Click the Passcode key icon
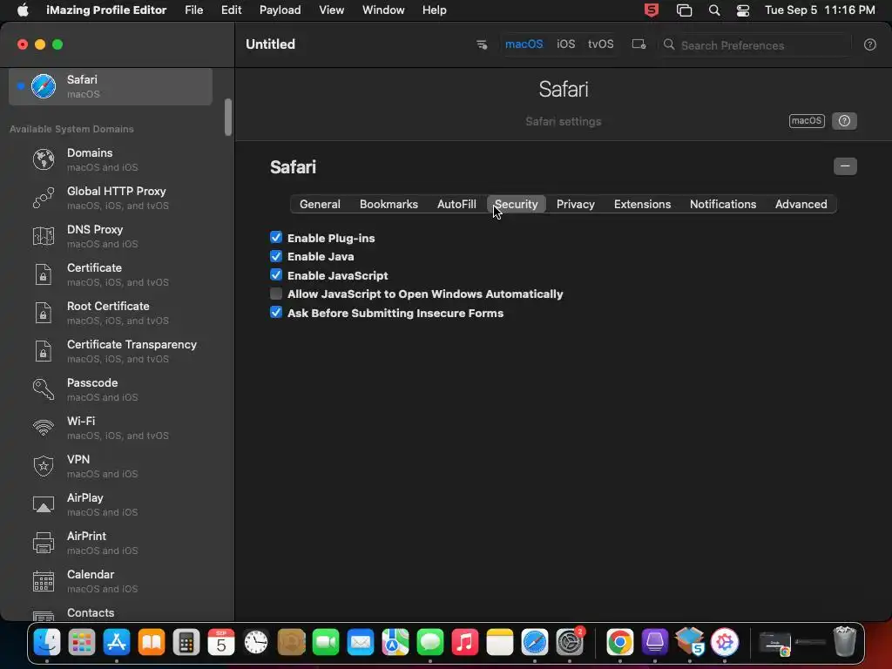 point(44,389)
